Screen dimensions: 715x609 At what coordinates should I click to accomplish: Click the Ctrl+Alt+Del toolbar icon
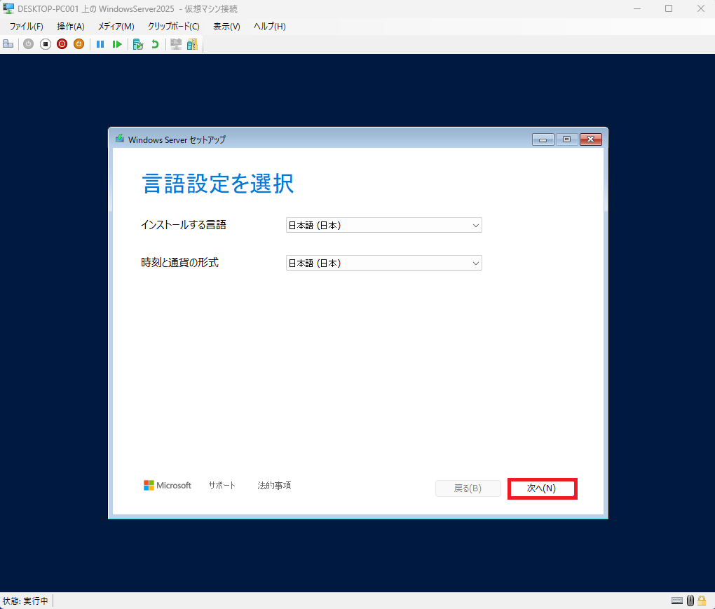(8, 44)
